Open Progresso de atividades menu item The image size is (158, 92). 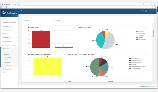coord(10,22)
